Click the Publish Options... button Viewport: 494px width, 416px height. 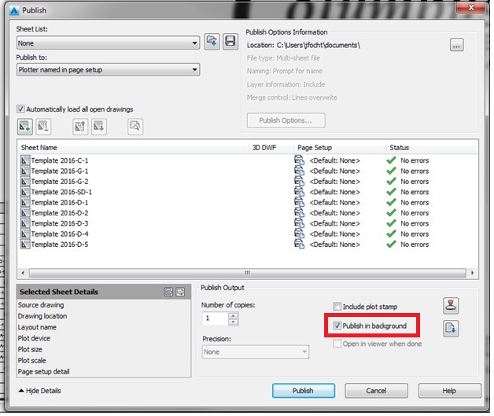(286, 120)
